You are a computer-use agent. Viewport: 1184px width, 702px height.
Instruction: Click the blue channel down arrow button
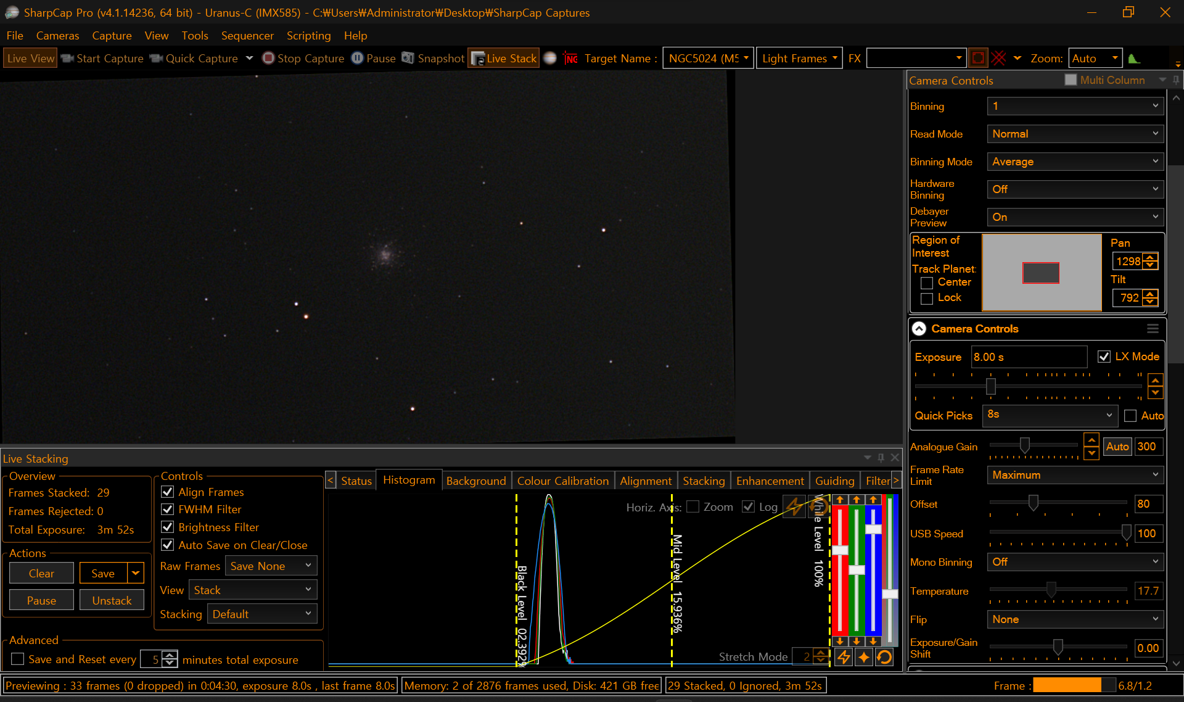873,641
